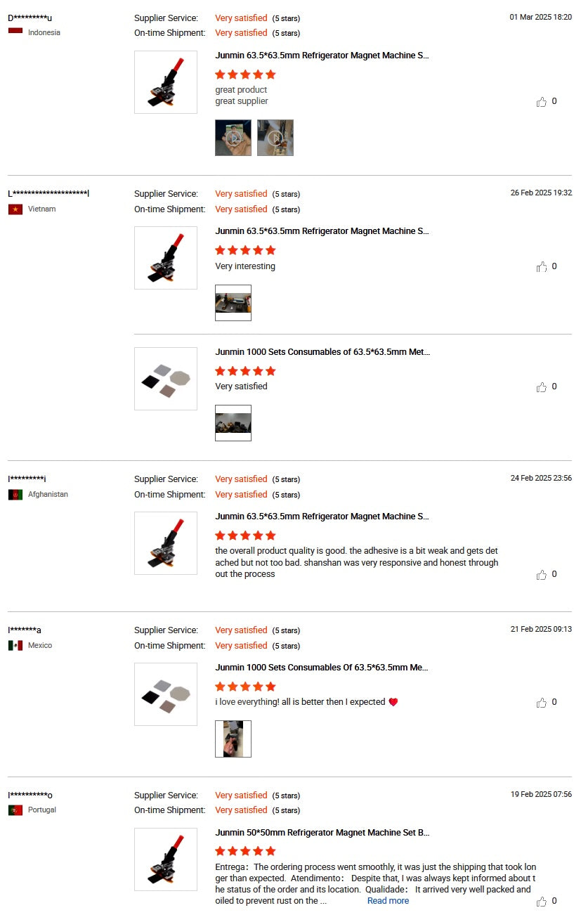This screenshot has width=581, height=922.
Task: Click the Vietnam flag icon
Action: (15, 209)
